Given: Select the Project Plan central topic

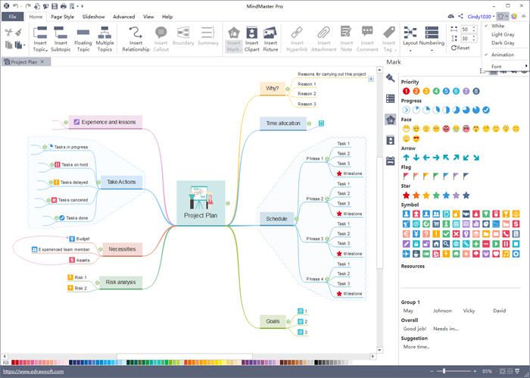Looking at the screenshot, I should [201, 203].
